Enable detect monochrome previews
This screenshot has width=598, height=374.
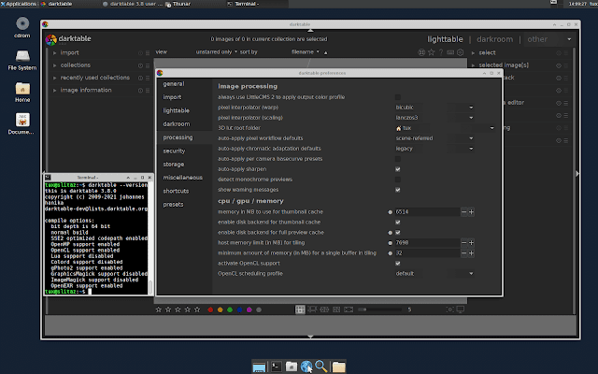click(398, 180)
